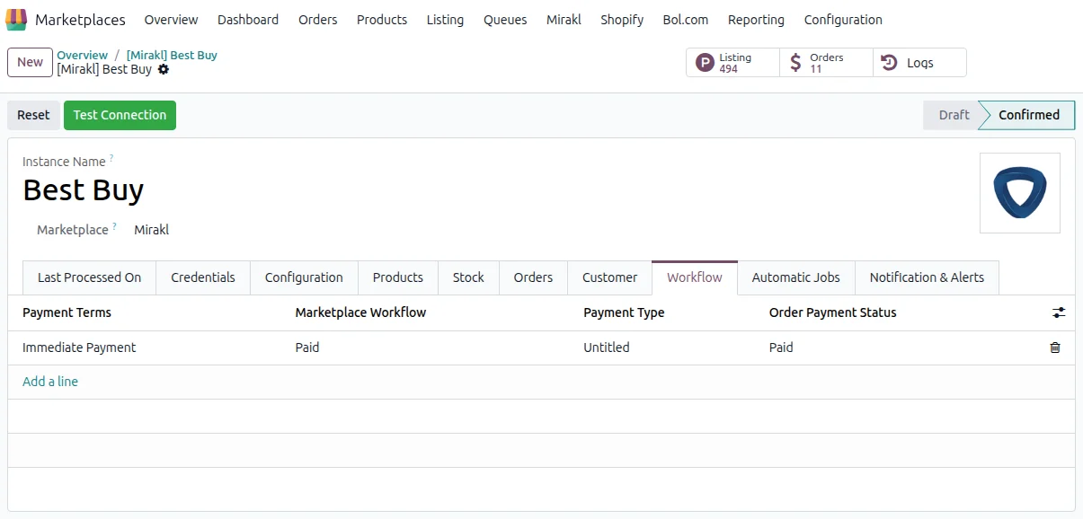Click the Paid cell under Marketplace Workflow
Screen dimensions: 1083x519
(307, 347)
